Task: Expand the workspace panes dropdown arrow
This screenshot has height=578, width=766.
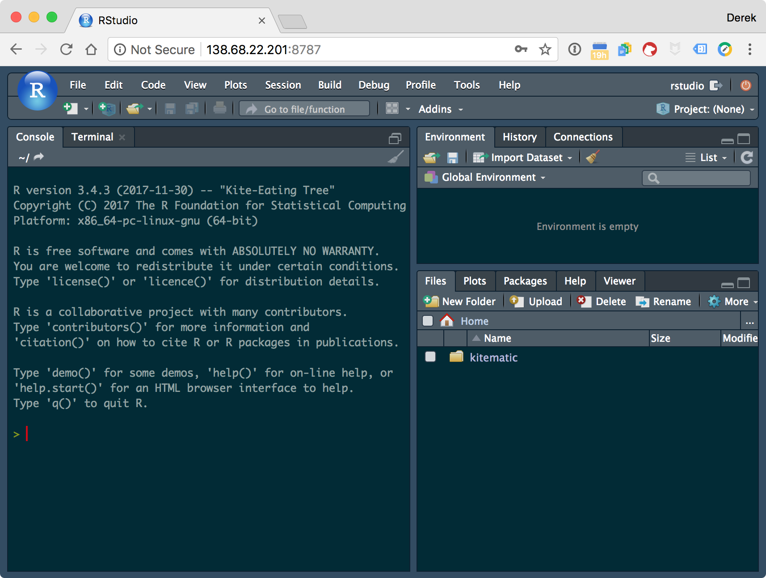Action: coord(408,109)
